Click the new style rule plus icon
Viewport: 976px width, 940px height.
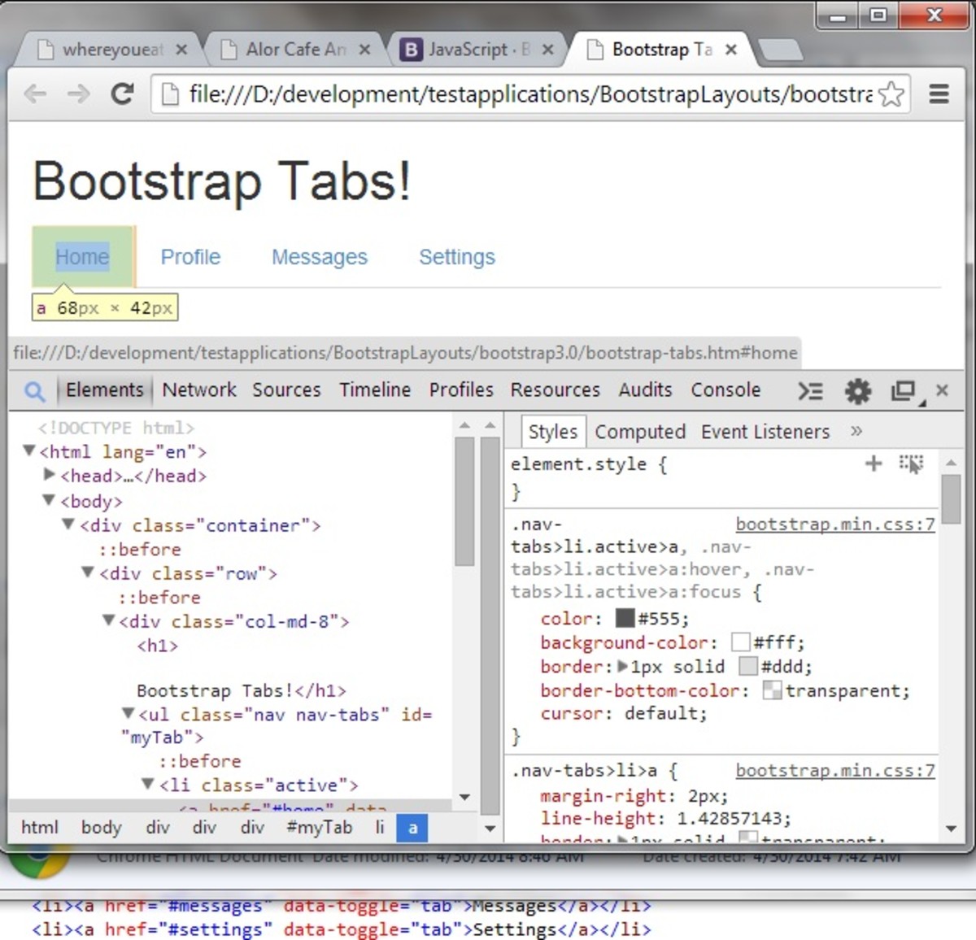coord(874,463)
